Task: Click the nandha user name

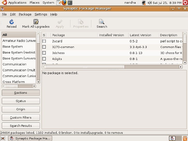Action: coord(130,3)
